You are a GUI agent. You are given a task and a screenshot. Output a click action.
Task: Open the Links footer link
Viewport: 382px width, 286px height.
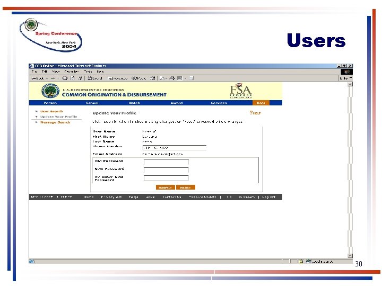150,197
